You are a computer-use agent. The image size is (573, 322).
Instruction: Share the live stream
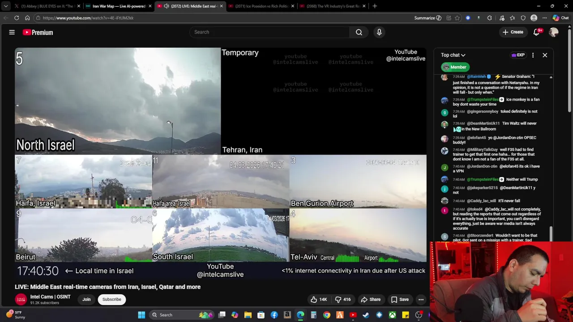pos(371,300)
